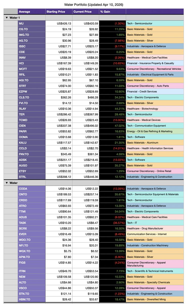Click the ISSC ticker row label

pyautogui.click(x=32, y=46)
